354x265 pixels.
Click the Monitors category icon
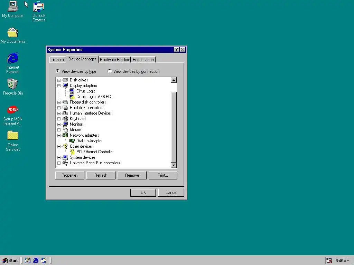click(x=65, y=124)
